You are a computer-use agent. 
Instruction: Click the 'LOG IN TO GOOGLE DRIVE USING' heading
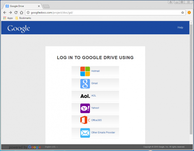pos(95,58)
